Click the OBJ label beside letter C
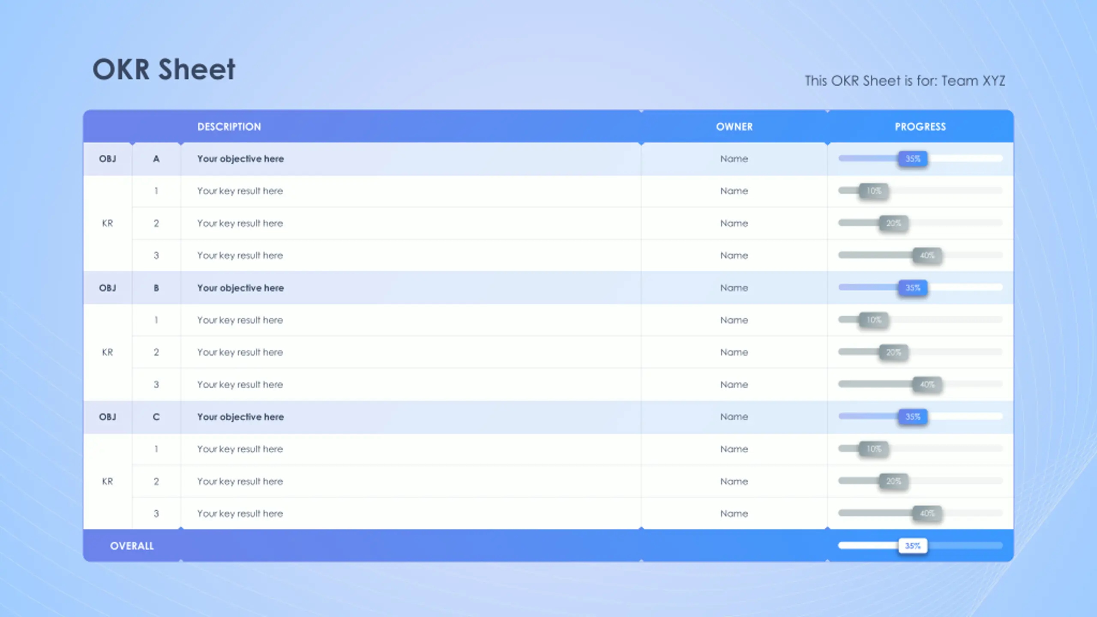1097x617 pixels. [x=108, y=417]
